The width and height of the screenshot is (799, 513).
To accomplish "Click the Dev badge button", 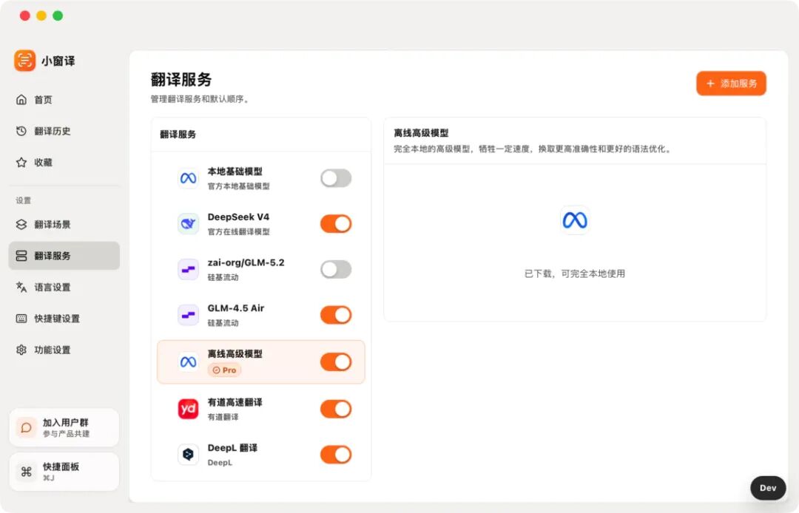I will click(x=768, y=488).
